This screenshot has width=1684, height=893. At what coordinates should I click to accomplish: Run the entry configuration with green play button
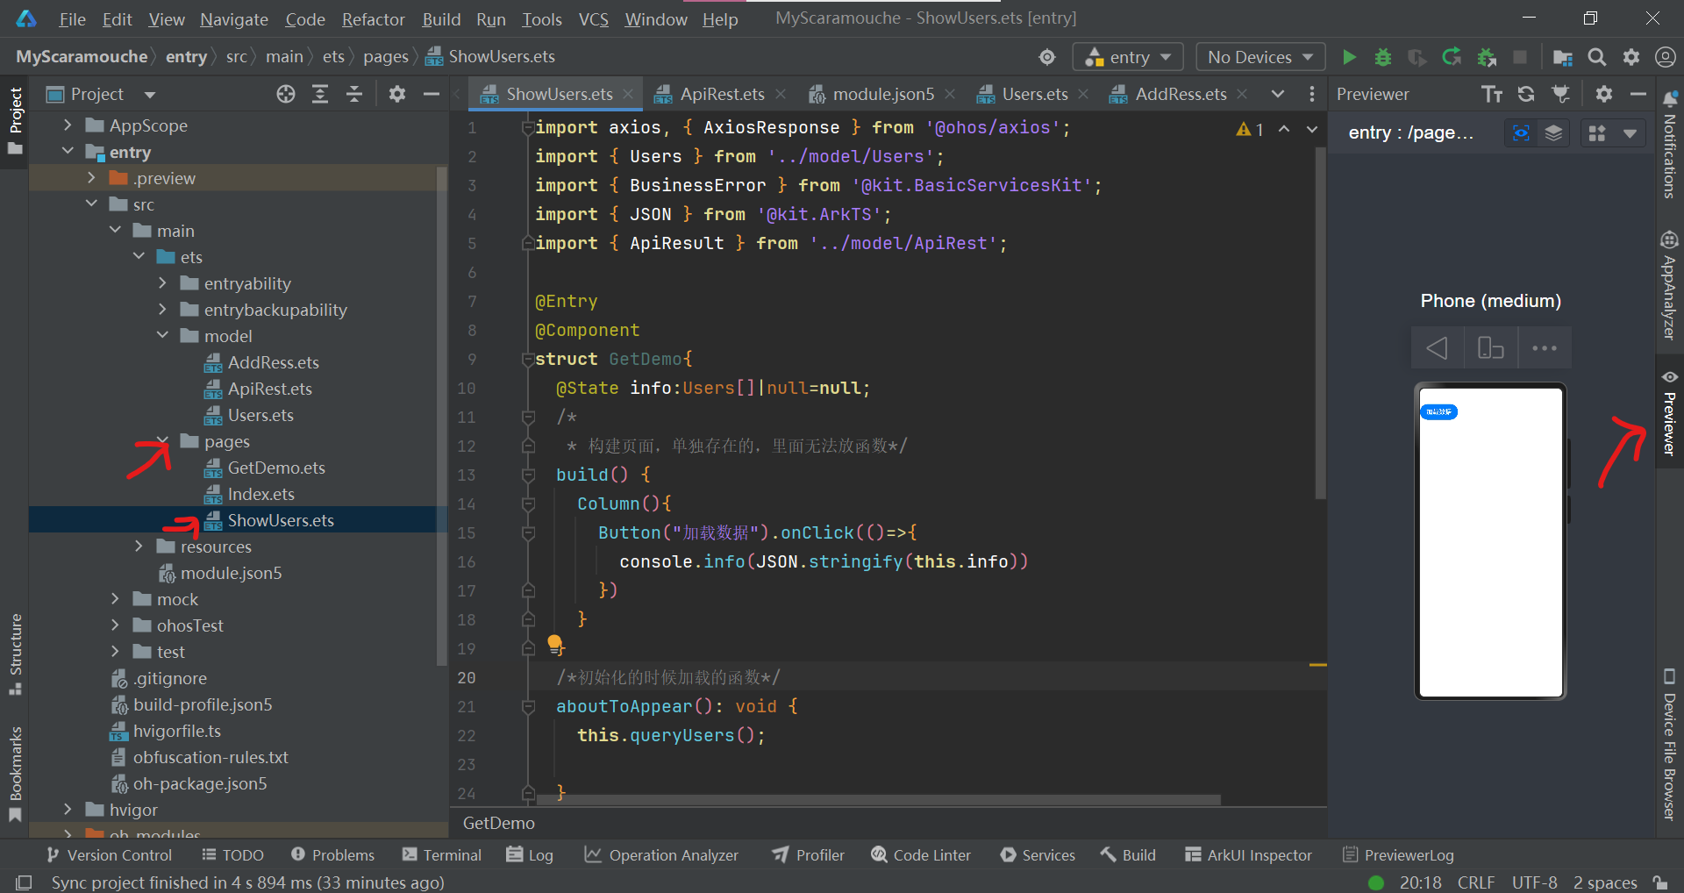[1349, 57]
